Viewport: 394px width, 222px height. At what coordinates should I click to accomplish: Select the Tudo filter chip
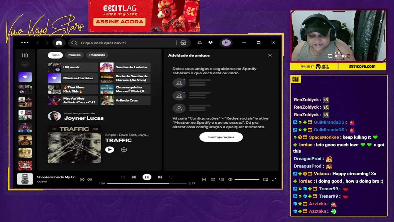click(55, 55)
